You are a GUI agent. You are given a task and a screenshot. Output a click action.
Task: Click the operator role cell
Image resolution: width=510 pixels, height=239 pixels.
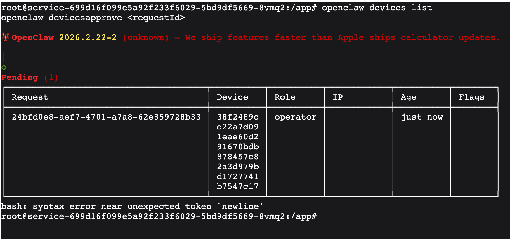point(295,117)
